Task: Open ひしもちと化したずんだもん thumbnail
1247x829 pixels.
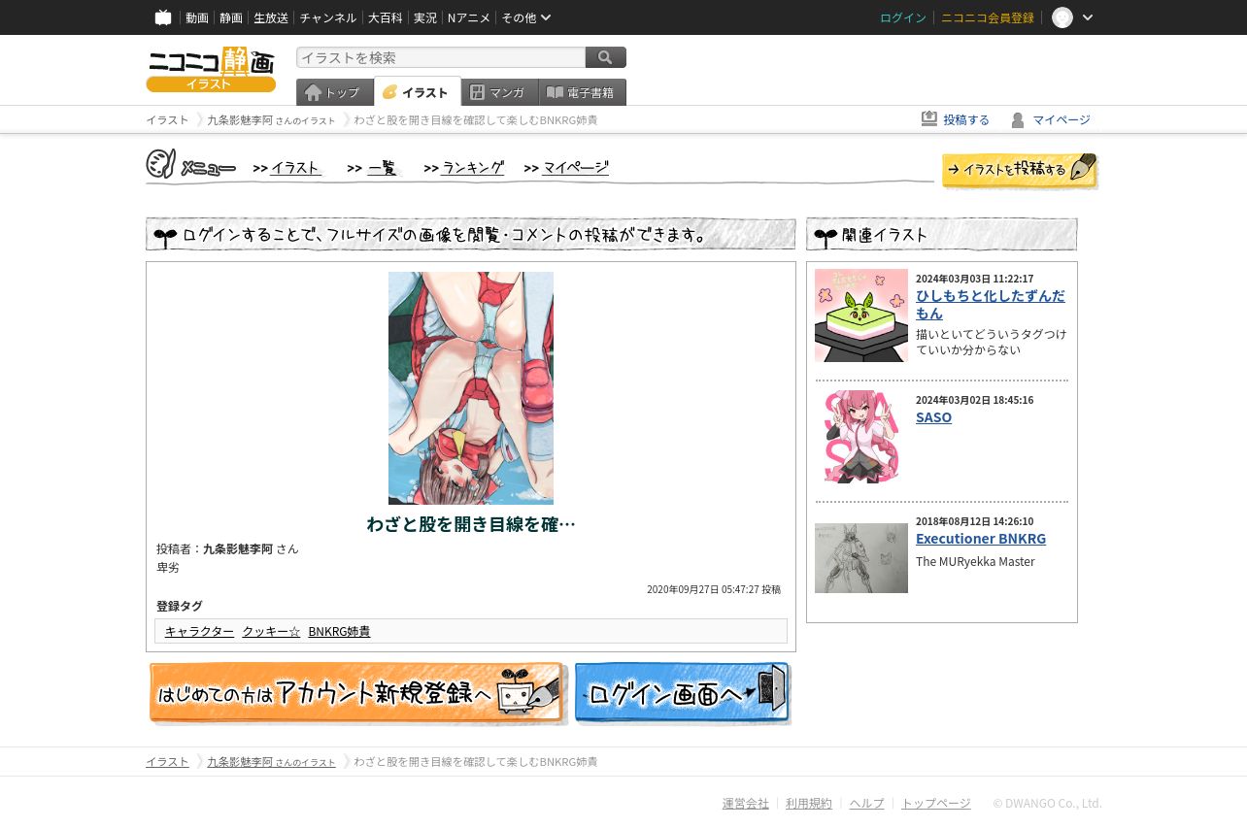Action: point(861,315)
